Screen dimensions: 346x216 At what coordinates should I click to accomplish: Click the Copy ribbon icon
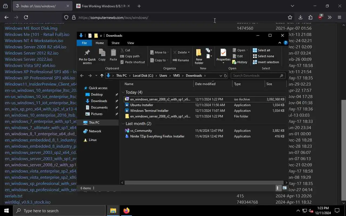[102, 55]
